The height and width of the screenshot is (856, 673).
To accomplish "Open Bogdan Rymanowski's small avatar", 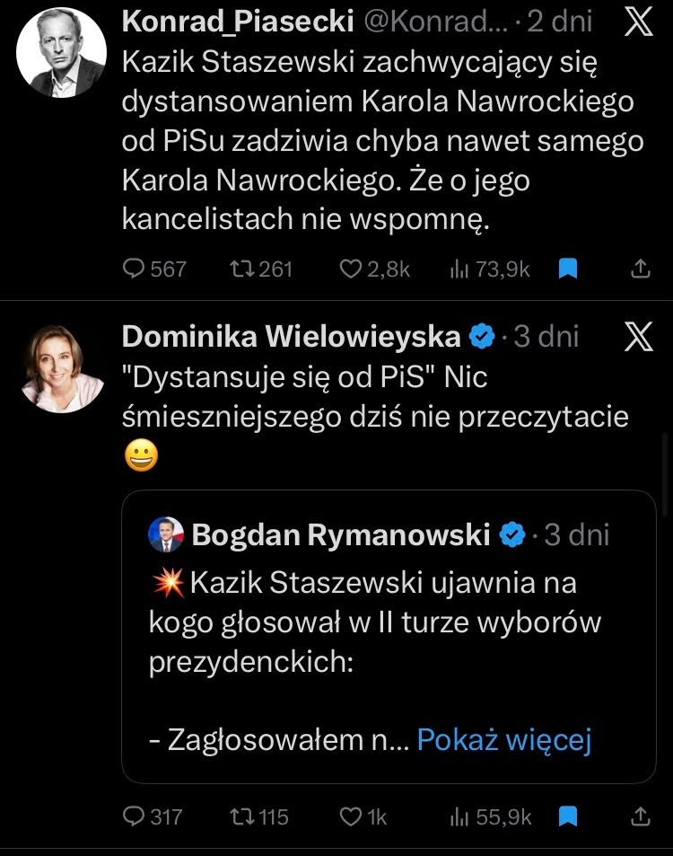I will click(x=166, y=535).
